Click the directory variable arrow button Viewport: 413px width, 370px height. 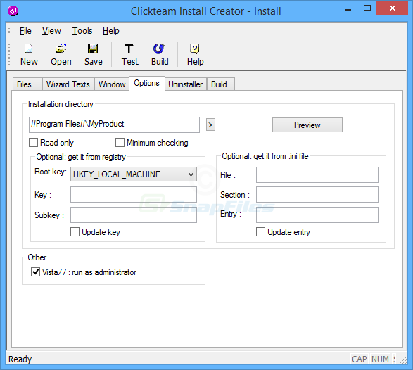click(210, 125)
